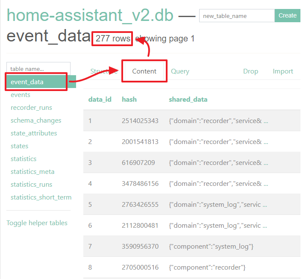This screenshot has height=279, width=303.
Task: Switch to the Query tab
Action: (x=180, y=71)
